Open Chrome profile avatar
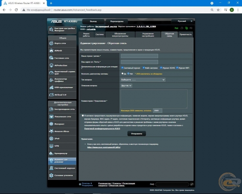Image resolution: width=242 pixels, height=194 pixels. [x=232, y=10]
